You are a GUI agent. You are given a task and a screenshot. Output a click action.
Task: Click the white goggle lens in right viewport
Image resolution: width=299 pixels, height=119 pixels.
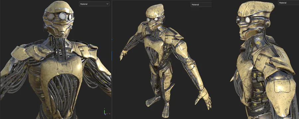tap(248, 20)
